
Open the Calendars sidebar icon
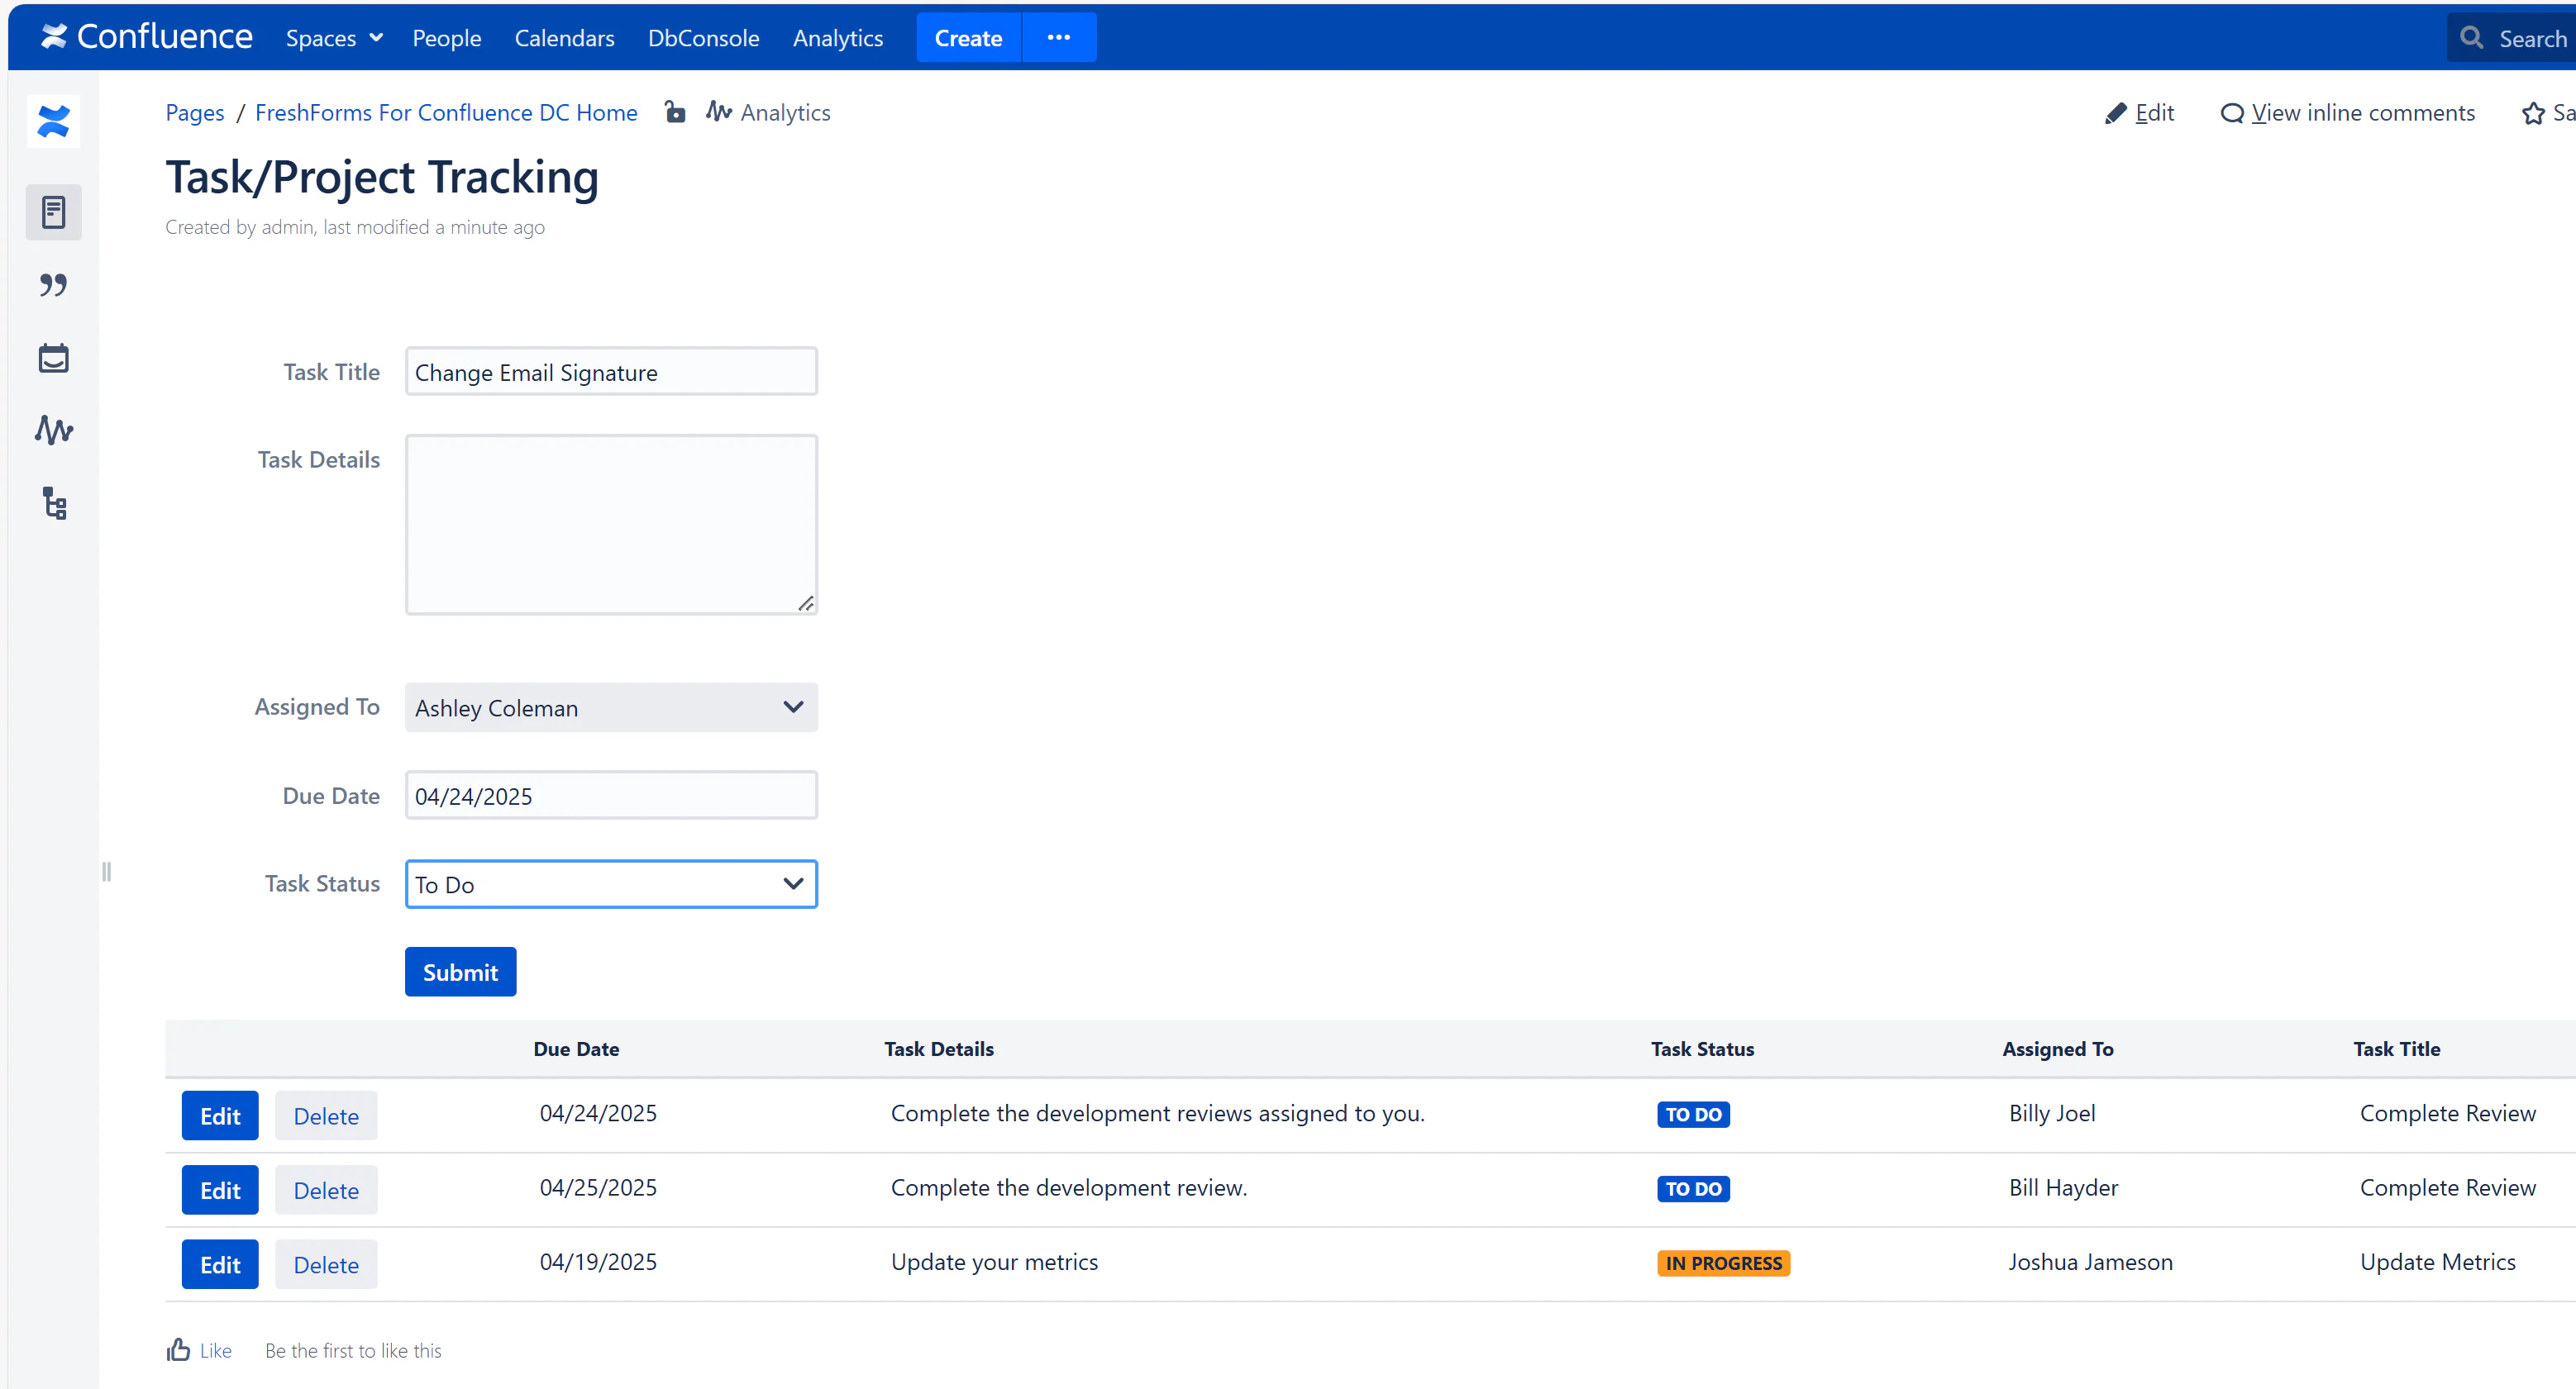point(53,358)
